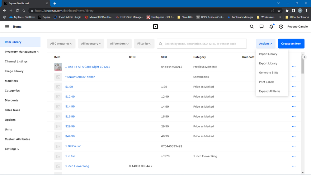Open the All Vendors dropdown
311x175 pixels.
(x=119, y=44)
